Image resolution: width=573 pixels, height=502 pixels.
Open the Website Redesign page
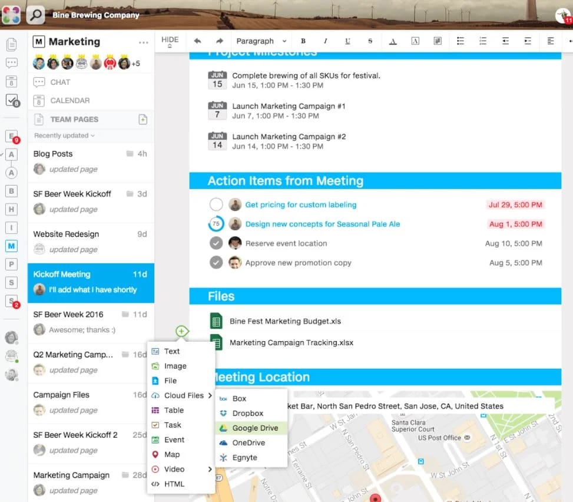point(91,242)
